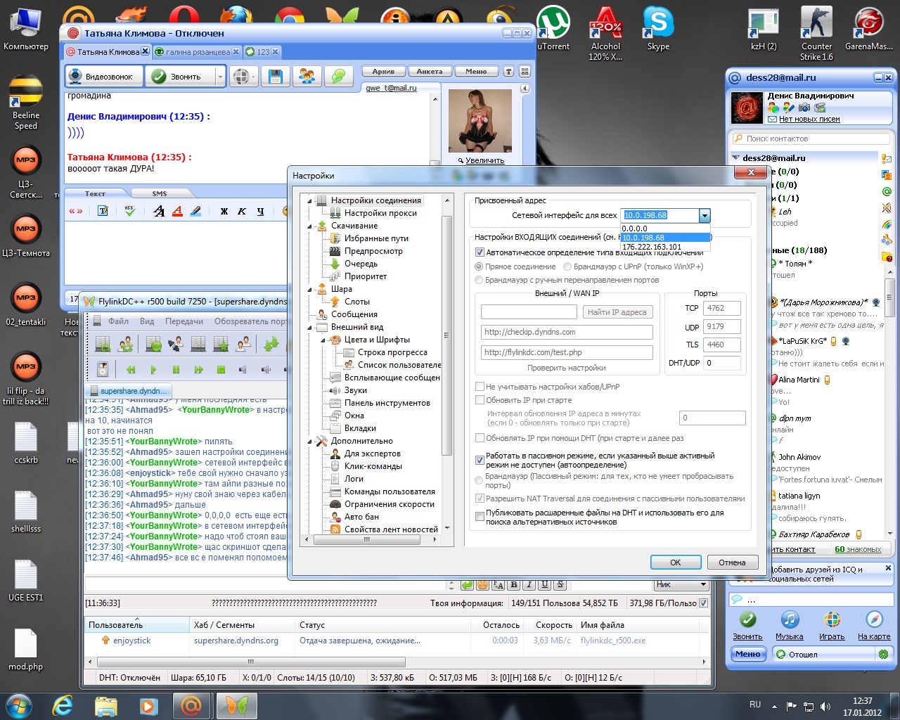Select Брандмауэр с UPnP radio option
Image resolution: width=900 pixels, height=720 pixels.
(x=567, y=267)
